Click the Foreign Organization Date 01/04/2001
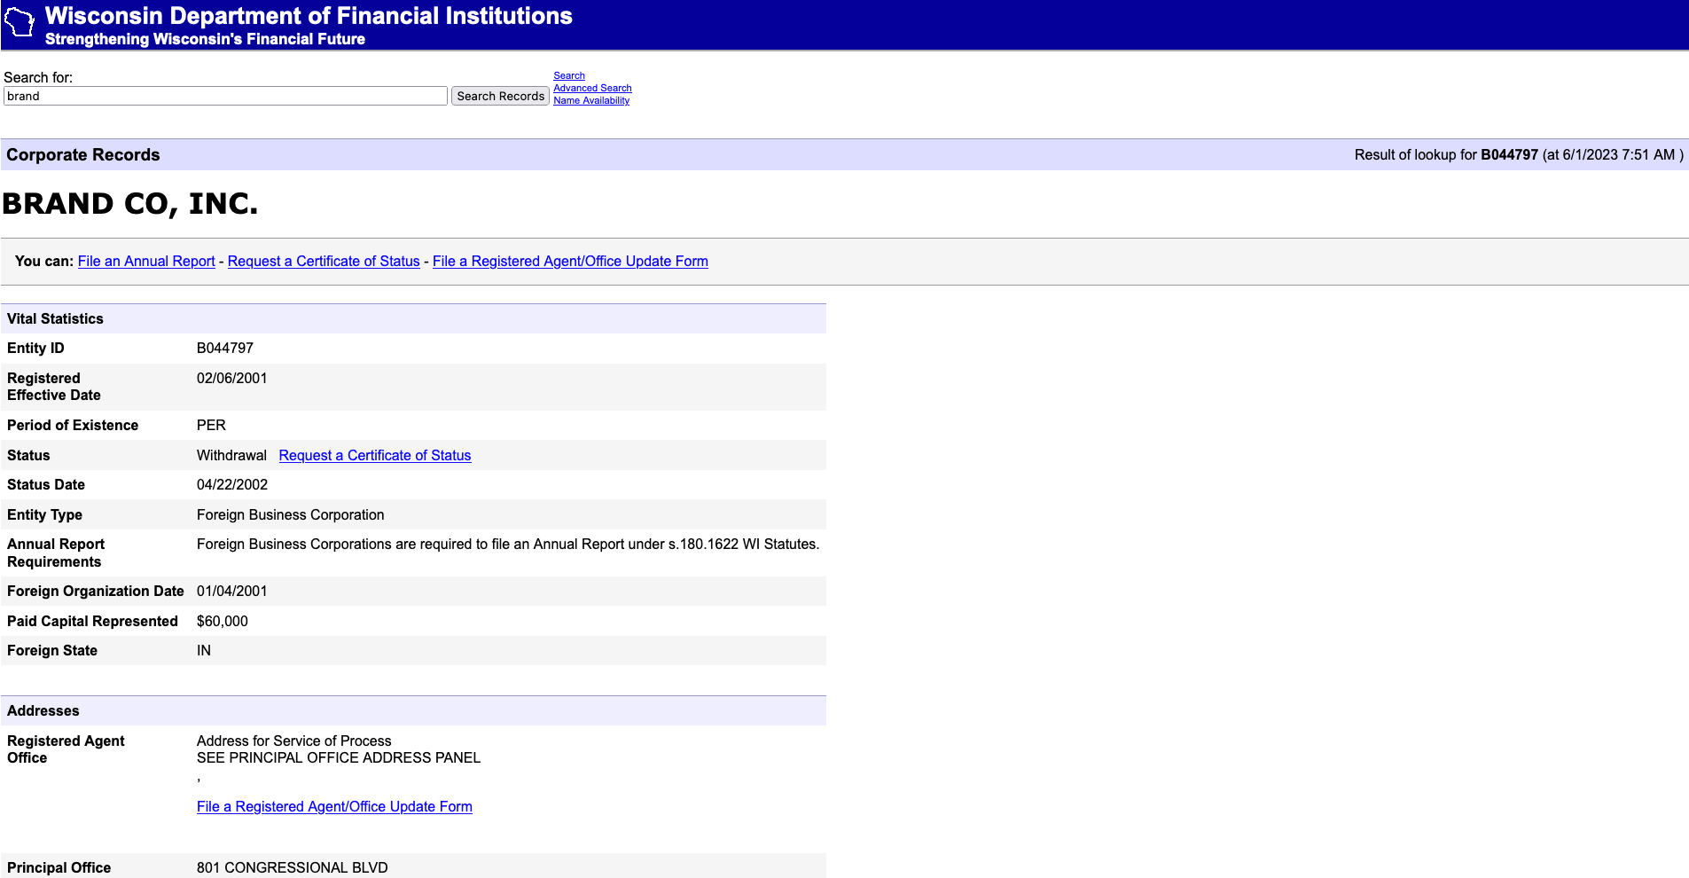Image resolution: width=1689 pixels, height=878 pixels. tap(232, 591)
